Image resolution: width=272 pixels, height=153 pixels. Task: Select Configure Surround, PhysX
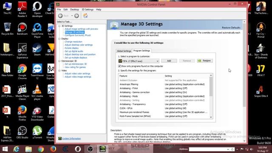pyautogui.click(x=78, y=35)
